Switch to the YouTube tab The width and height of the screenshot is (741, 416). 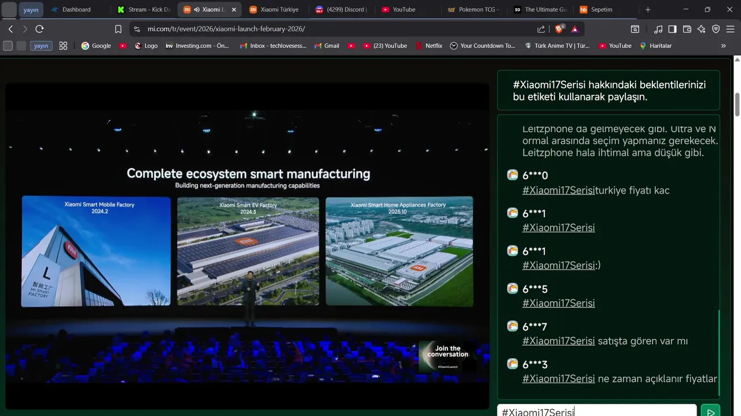[408, 9]
